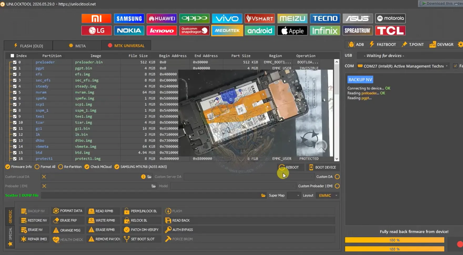Select the Xiaomi MI brand logo
This screenshot has width=463, height=255.
(x=96, y=18)
